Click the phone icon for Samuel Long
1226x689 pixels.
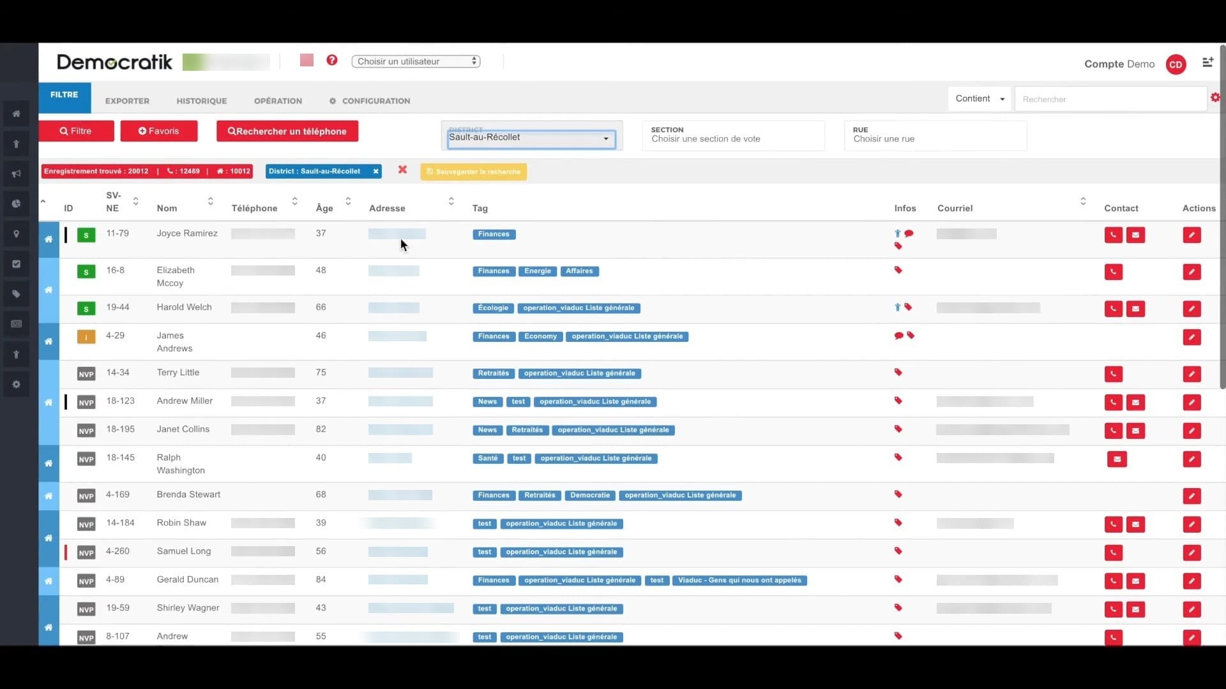point(1114,552)
